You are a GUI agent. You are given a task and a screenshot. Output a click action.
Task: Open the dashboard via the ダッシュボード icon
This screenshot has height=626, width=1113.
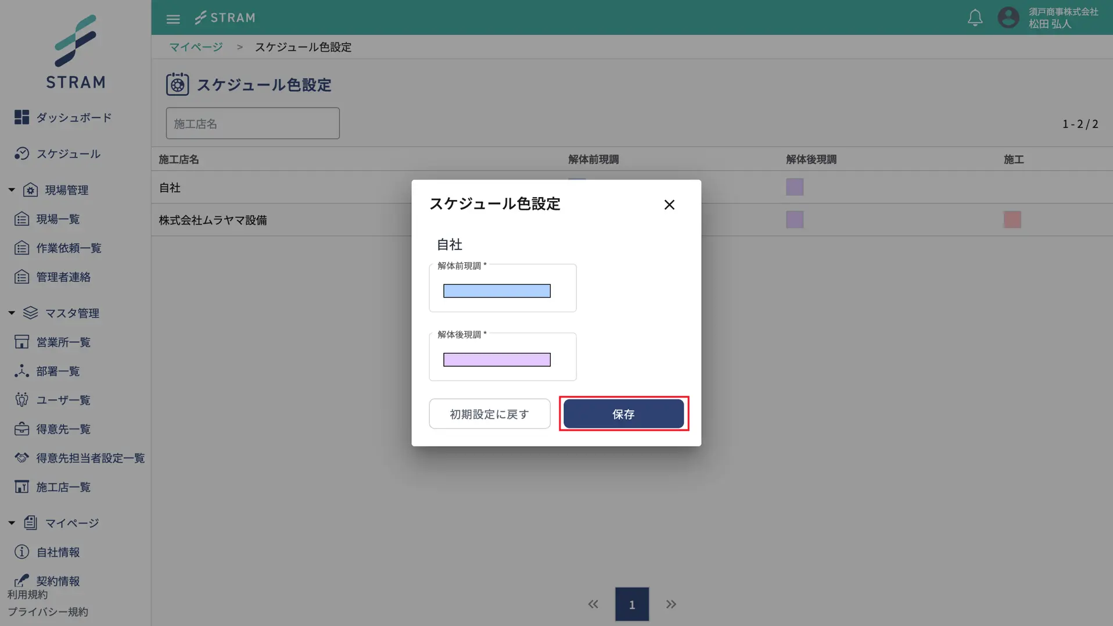tap(21, 117)
